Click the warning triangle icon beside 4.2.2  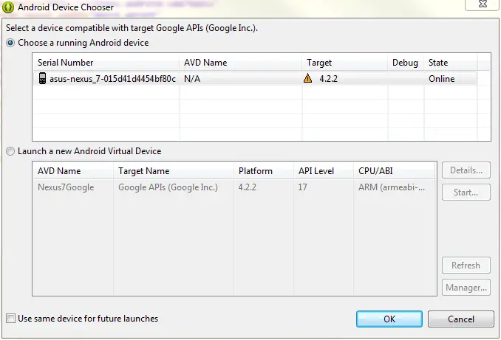(308, 79)
